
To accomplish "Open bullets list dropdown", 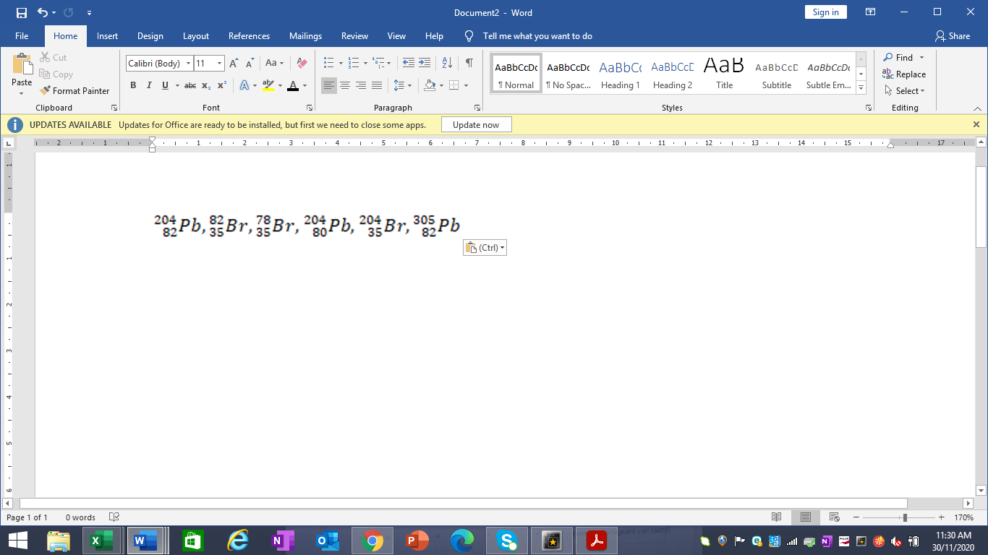I will click(339, 64).
